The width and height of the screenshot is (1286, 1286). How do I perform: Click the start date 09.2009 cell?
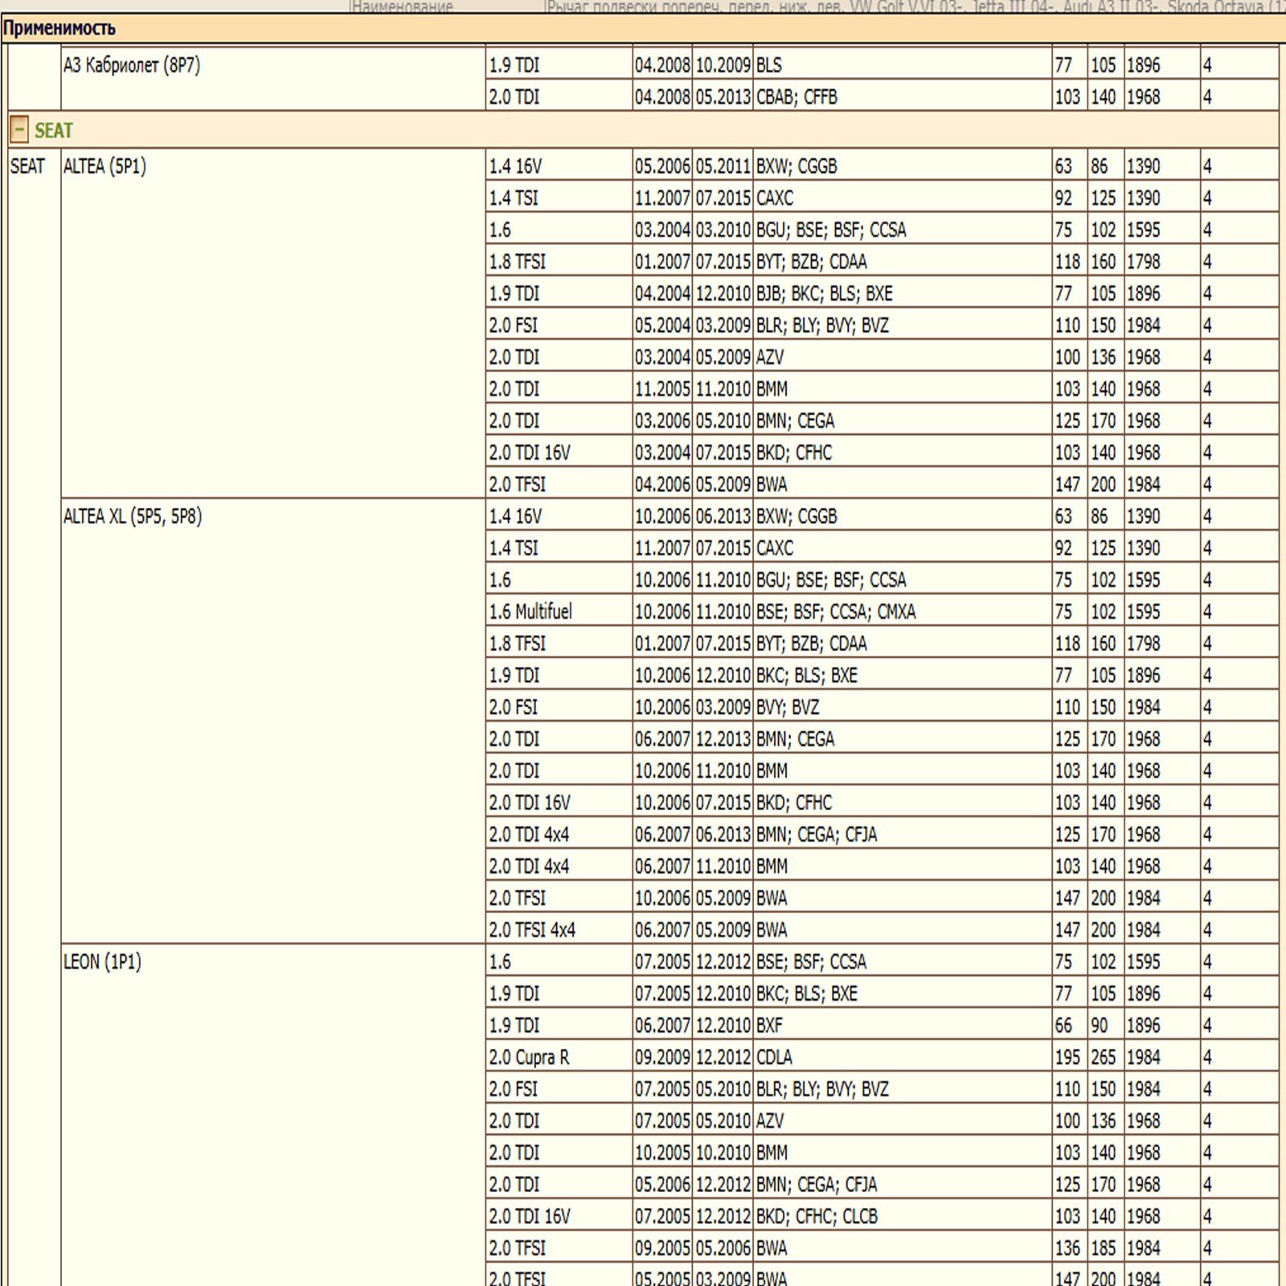662,1057
